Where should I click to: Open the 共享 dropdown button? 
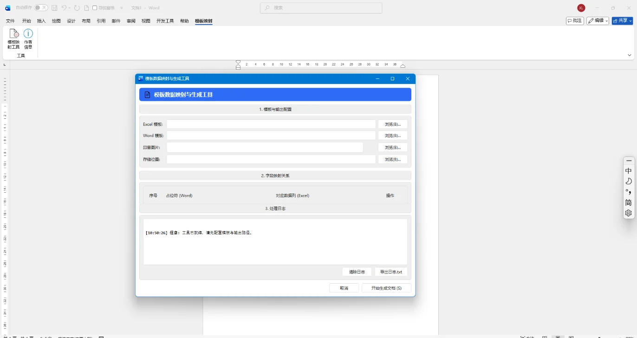click(622, 20)
